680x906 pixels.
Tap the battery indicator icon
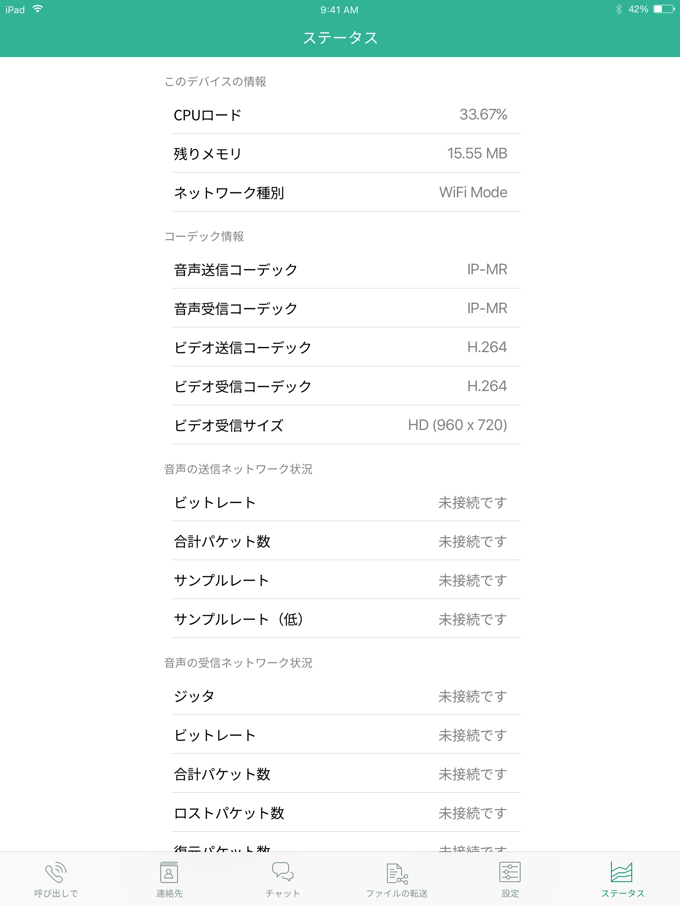click(664, 9)
